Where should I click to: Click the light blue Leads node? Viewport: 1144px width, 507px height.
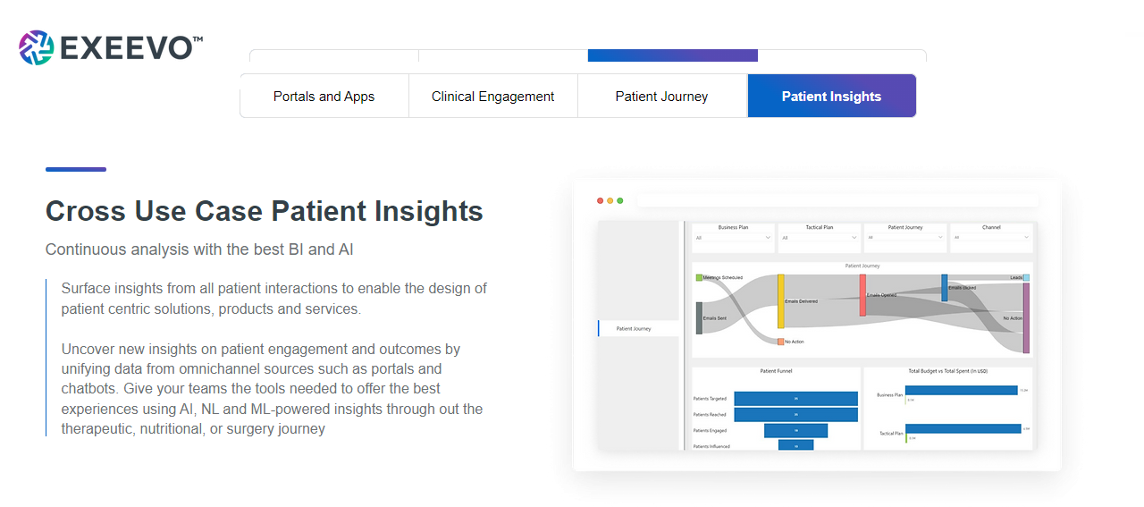click(1026, 278)
